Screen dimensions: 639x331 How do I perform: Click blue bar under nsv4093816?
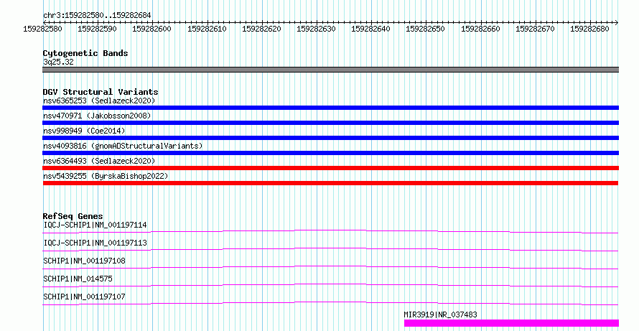tap(330, 153)
